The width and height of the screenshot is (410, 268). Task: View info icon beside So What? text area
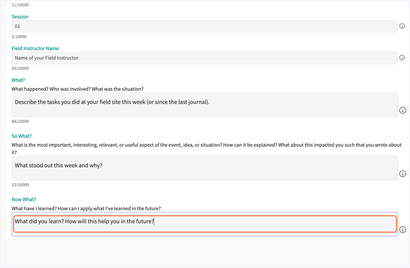pos(403,174)
